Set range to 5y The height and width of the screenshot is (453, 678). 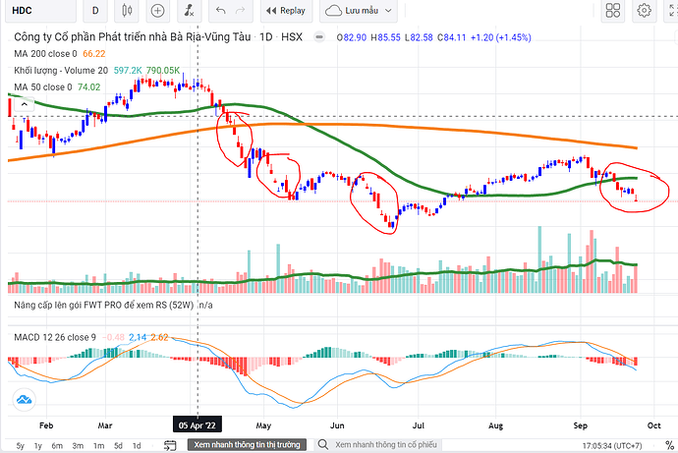(21, 446)
